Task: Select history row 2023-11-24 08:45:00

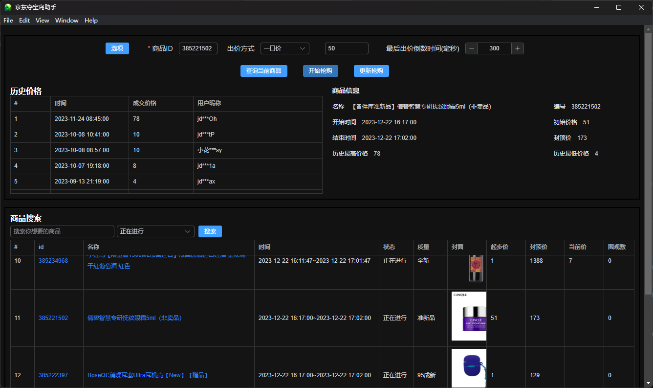Action: click(166, 119)
